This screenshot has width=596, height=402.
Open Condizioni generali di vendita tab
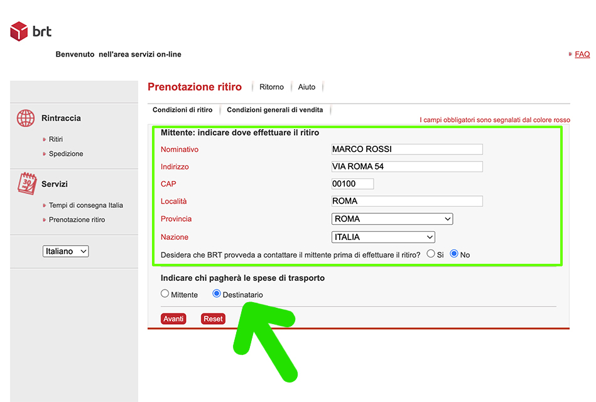(274, 110)
